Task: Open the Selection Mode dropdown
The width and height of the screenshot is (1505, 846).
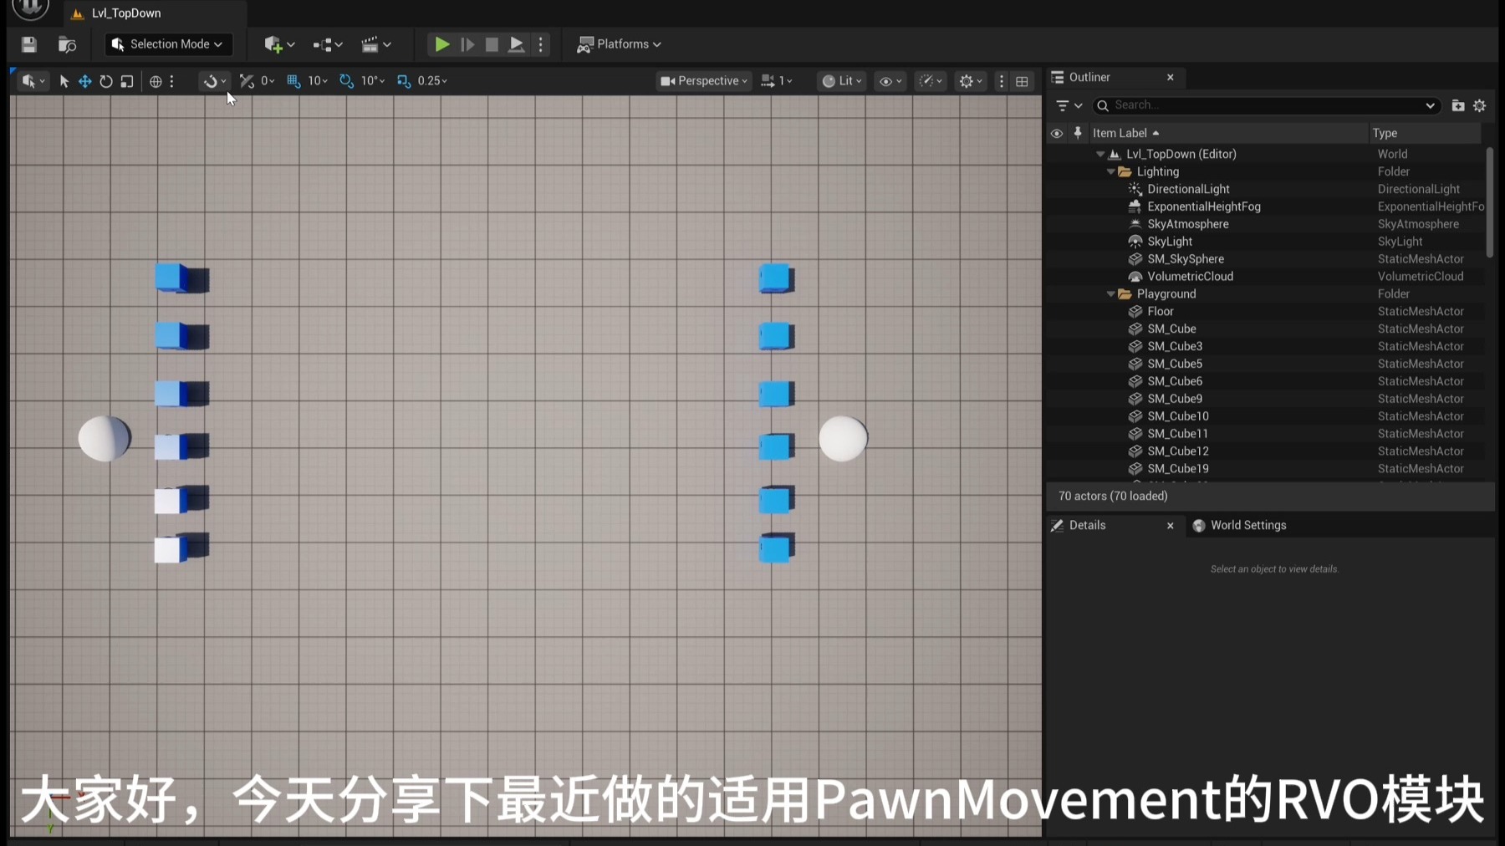Action: tap(168, 44)
